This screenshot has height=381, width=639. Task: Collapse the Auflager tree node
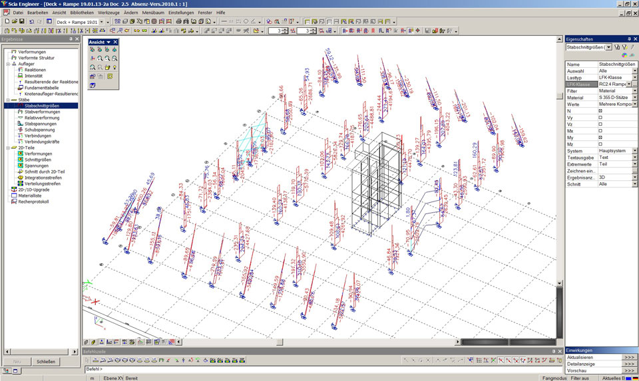7,64
